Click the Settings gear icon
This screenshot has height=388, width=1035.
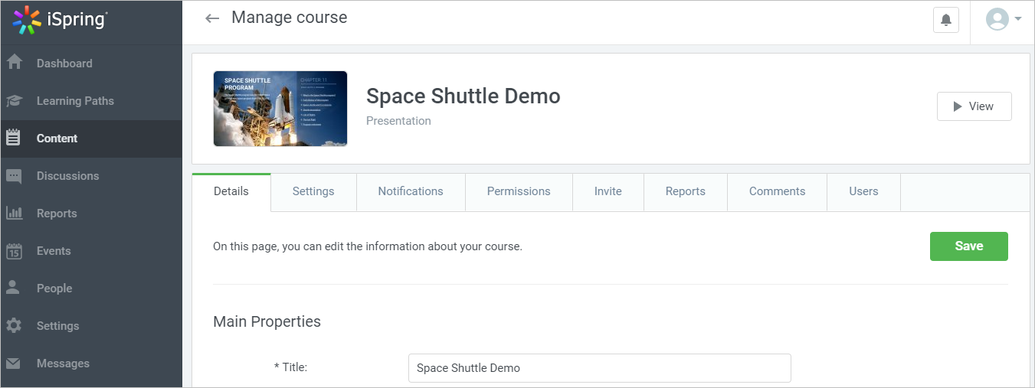click(x=14, y=325)
